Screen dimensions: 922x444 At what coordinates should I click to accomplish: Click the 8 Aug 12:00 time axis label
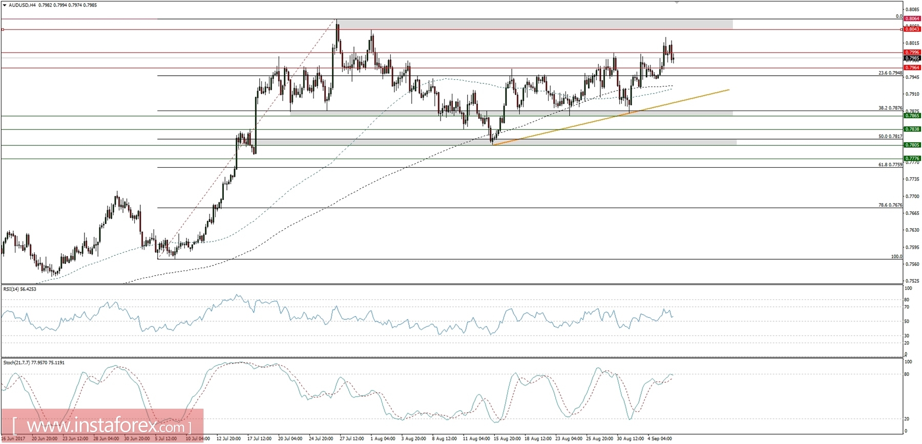[444, 438]
